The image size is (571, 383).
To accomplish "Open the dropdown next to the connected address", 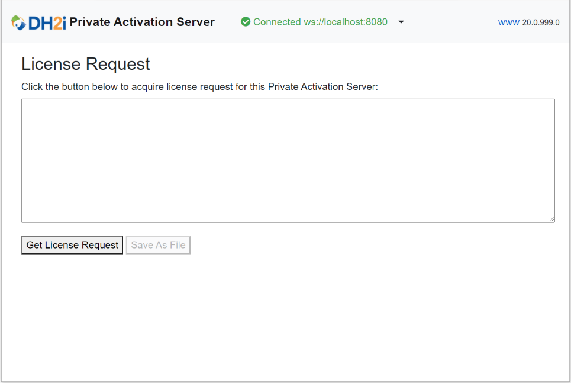I will coord(401,21).
